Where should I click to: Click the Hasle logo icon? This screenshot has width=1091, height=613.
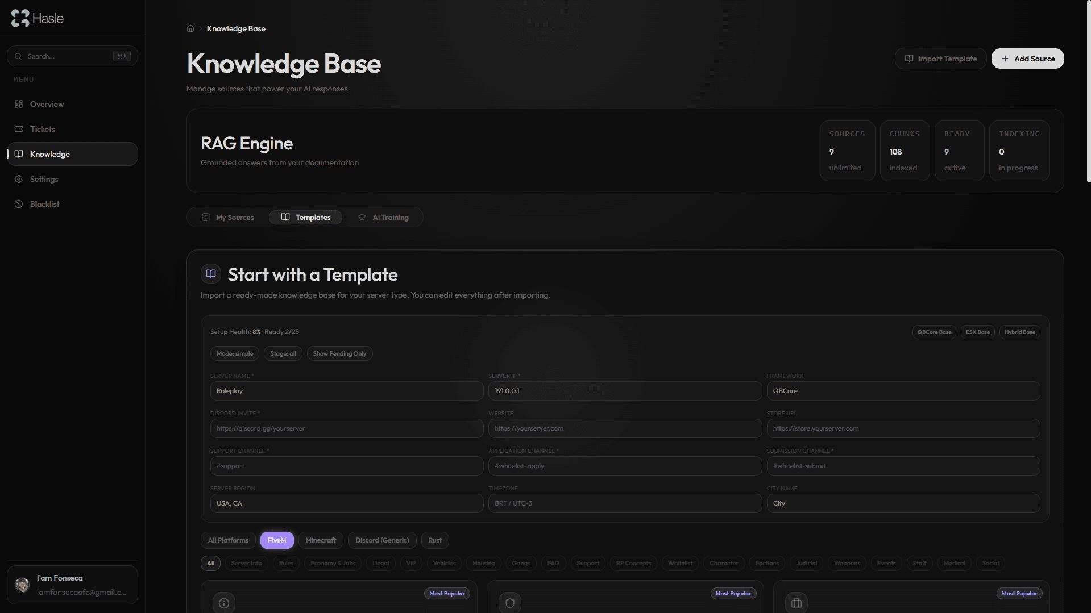tap(20, 18)
